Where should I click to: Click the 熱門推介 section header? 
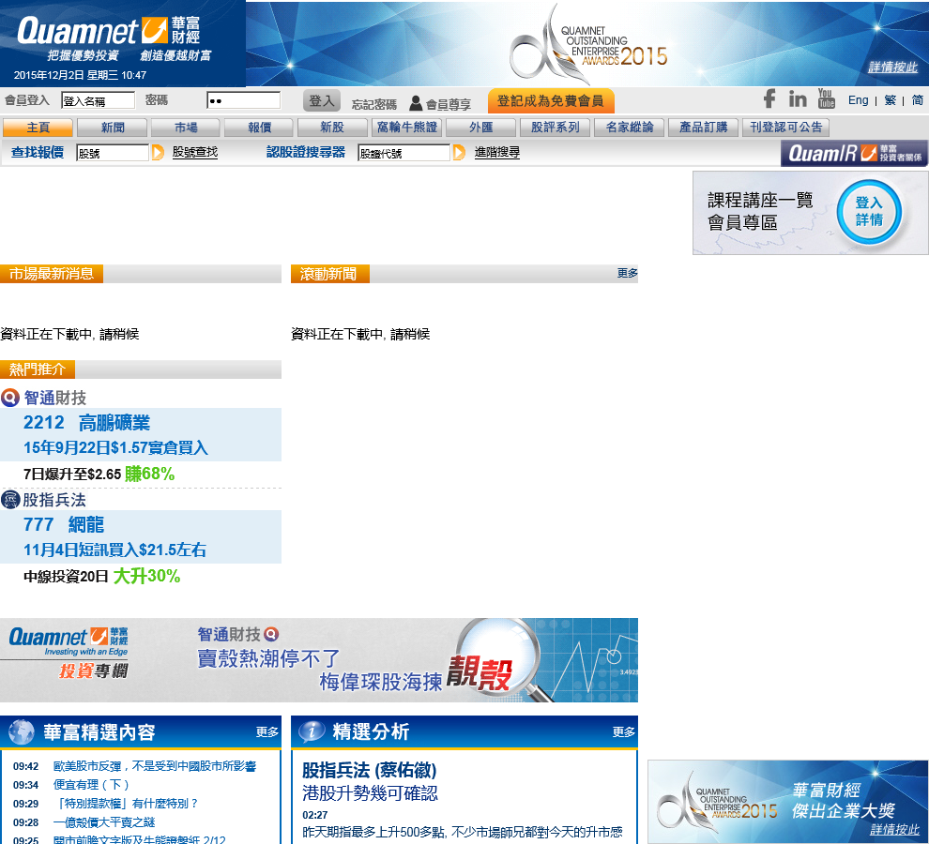pyautogui.click(x=38, y=369)
